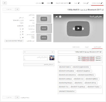
Task: Click the bottom Cancel button
Action: (17, 97)
